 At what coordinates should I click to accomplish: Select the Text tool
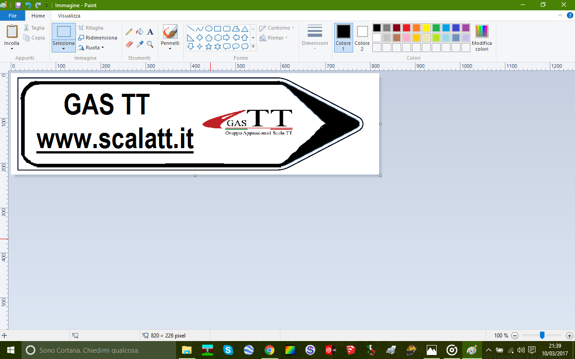150,32
